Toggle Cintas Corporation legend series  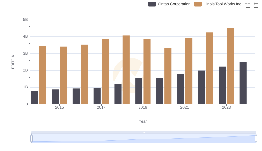(169, 4)
